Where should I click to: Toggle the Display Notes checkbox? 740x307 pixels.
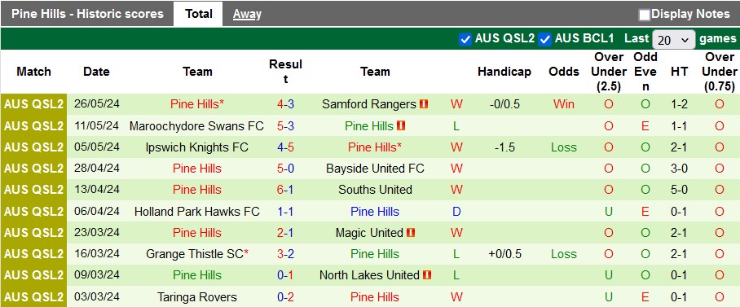[x=644, y=15]
